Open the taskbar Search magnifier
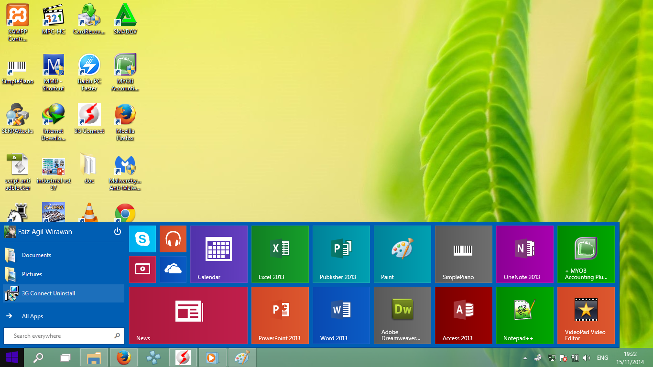 38,357
